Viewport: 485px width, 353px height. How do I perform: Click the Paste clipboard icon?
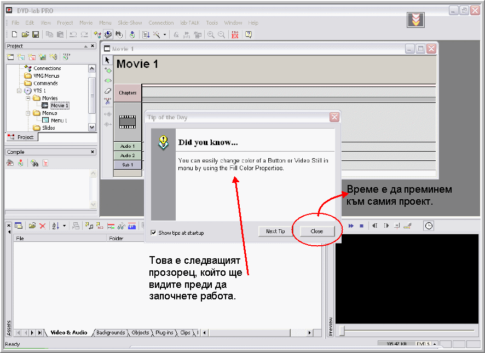pyautogui.click(x=60, y=34)
